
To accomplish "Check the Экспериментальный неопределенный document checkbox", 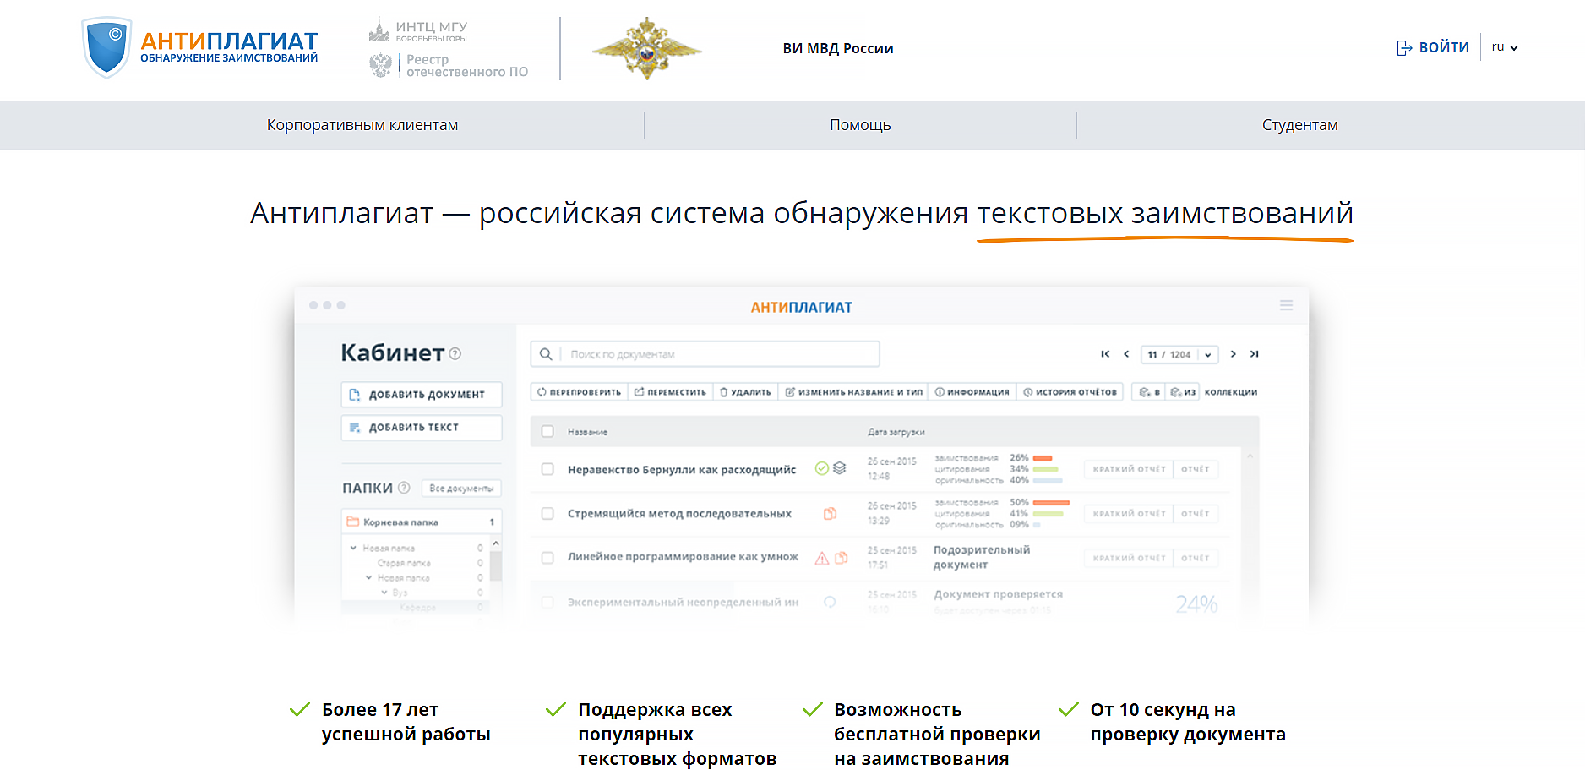I will [x=547, y=603].
